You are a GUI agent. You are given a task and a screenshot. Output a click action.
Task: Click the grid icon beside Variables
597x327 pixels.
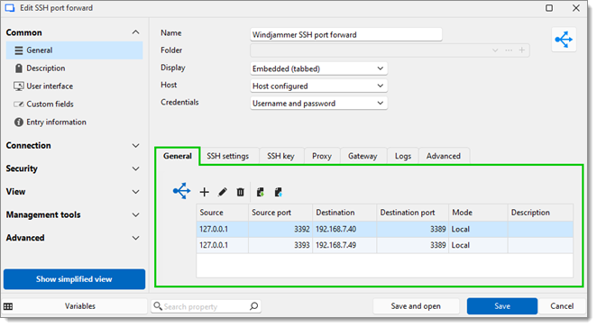tap(8, 306)
